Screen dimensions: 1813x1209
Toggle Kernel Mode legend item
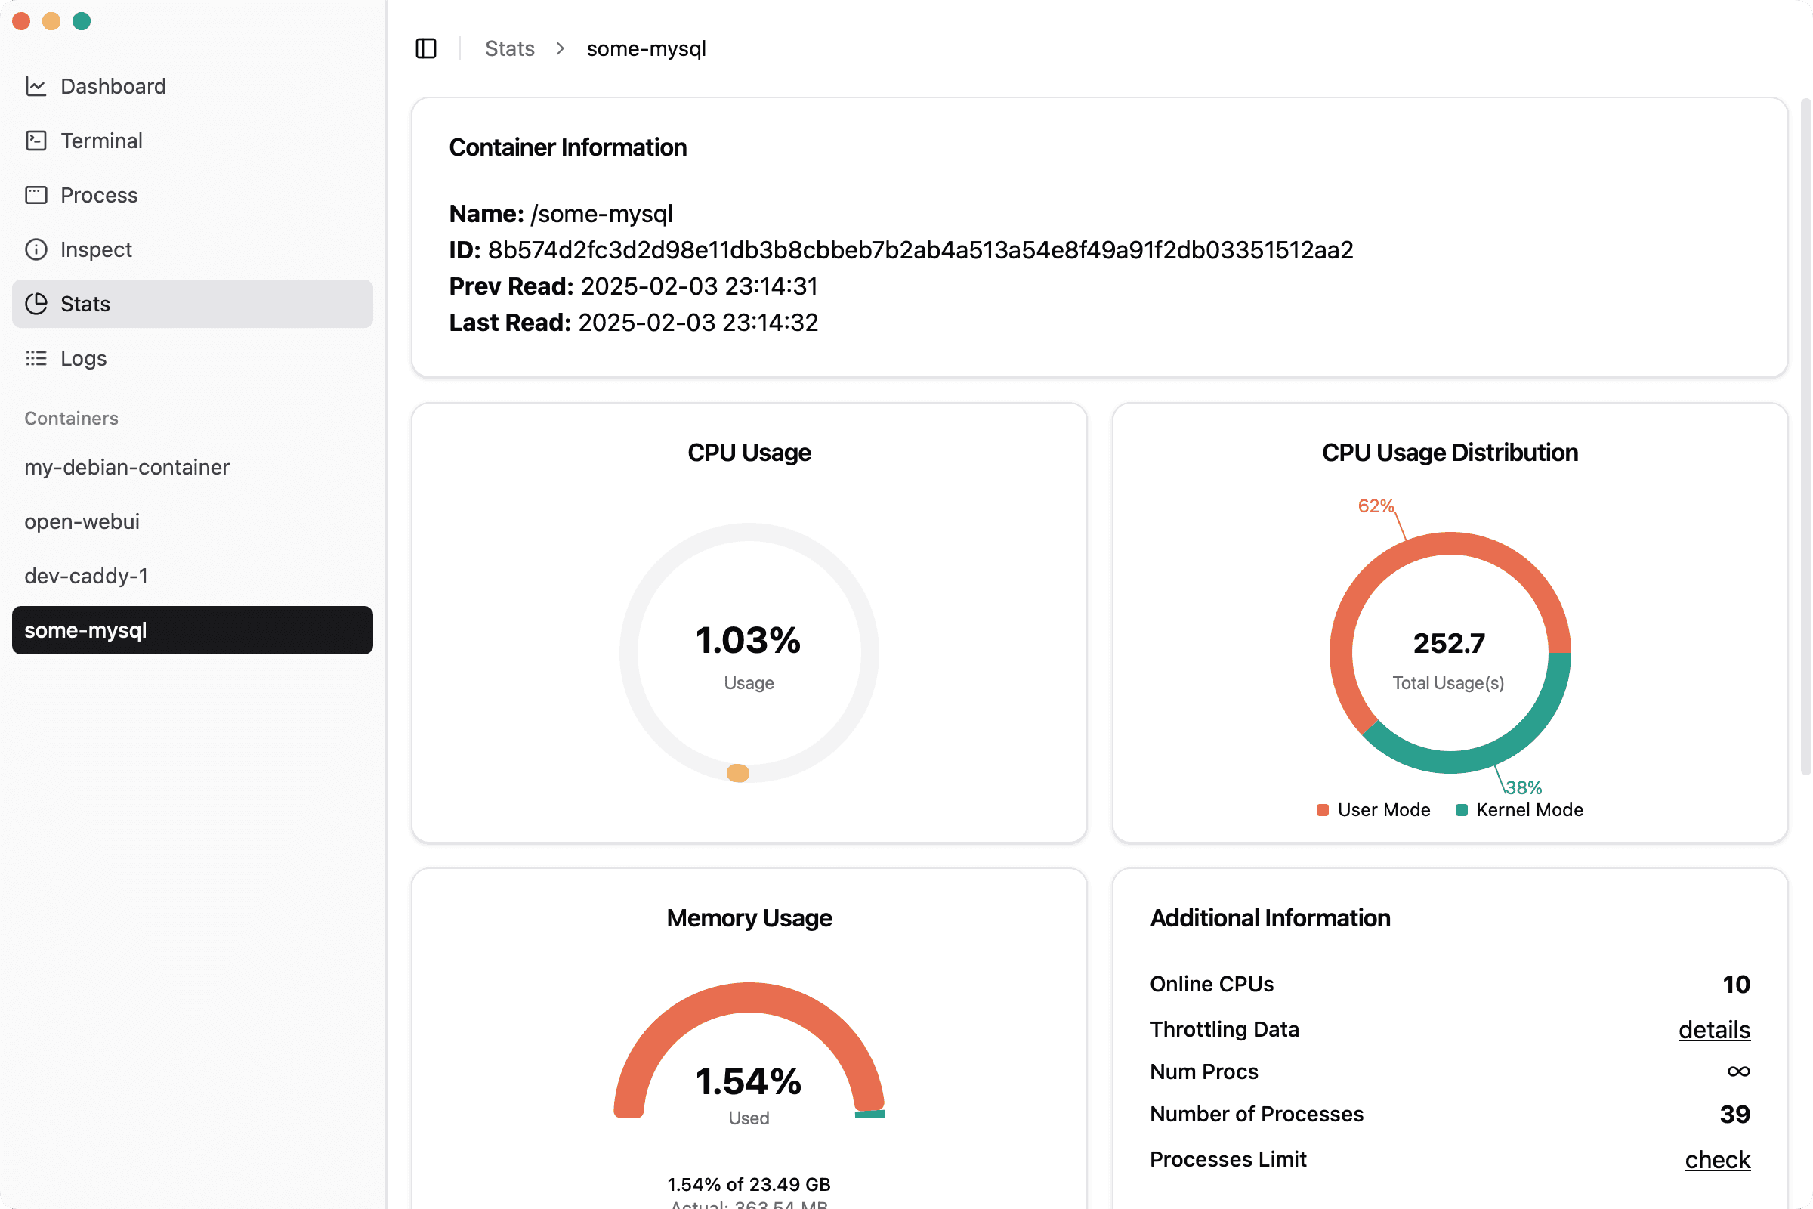coord(1519,810)
